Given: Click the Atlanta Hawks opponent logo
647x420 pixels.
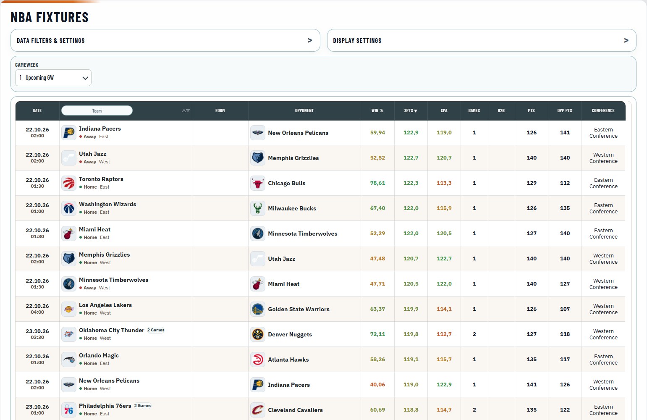Looking at the screenshot, I should pos(258,360).
